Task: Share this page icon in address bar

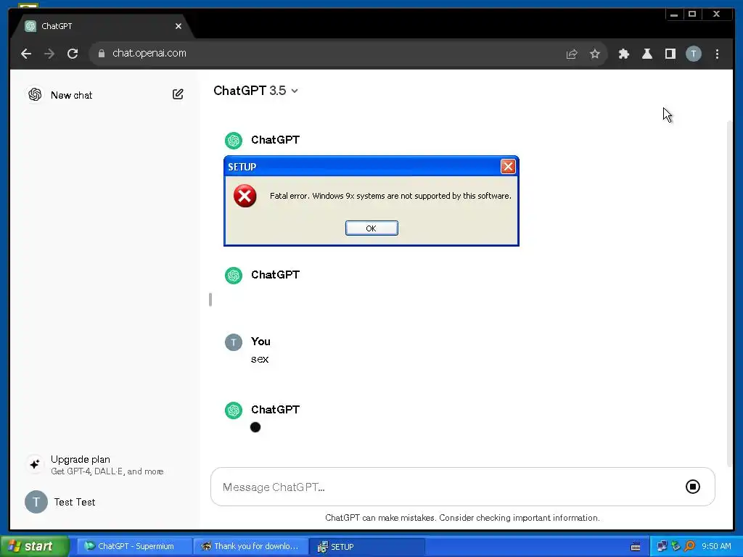Action: tap(572, 54)
